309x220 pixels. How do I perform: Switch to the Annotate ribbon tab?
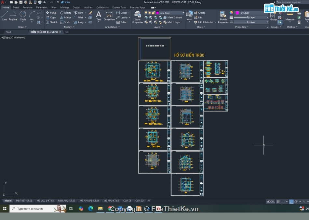coord(27,7)
